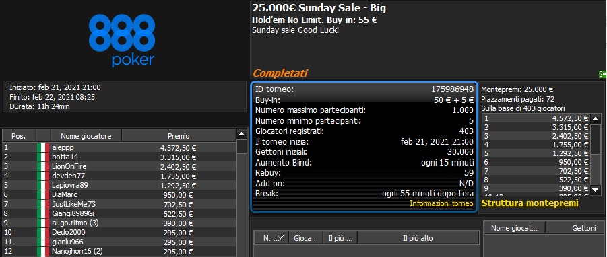This screenshot has width=607, height=257.
Task: Click the Italian flag beside LionOnFire
Action: [x=43, y=167]
